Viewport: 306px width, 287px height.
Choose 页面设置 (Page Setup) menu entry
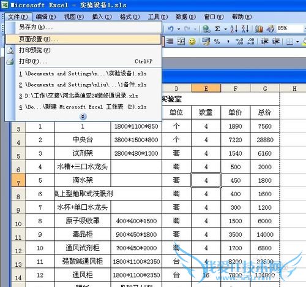(83, 39)
